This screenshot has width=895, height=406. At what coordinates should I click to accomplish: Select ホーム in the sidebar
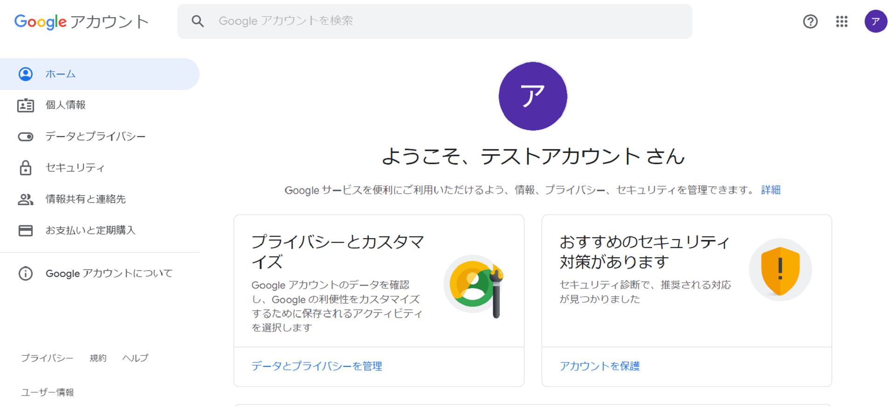click(61, 74)
